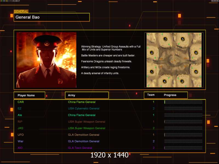Select player UFO in the list
This screenshot has width=219, height=164.
pos(21,135)
